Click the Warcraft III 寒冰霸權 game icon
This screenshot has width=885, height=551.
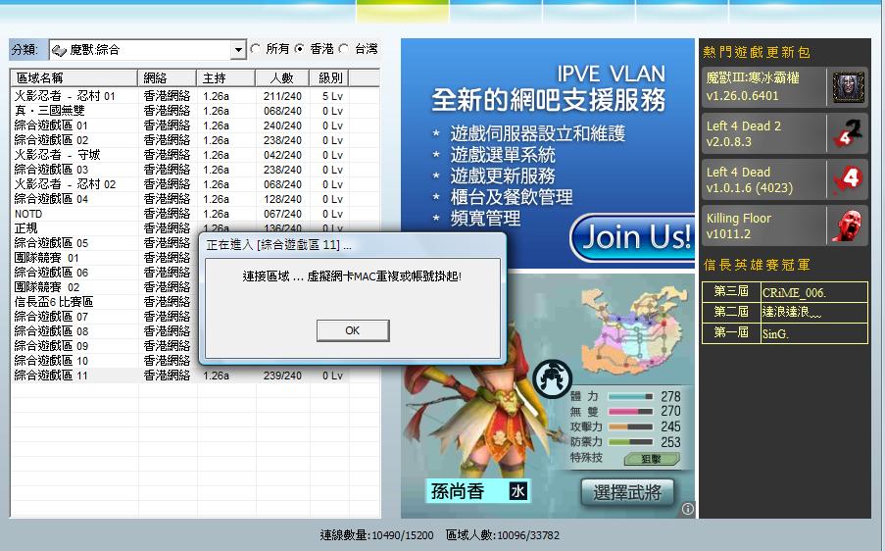(849, 87)
